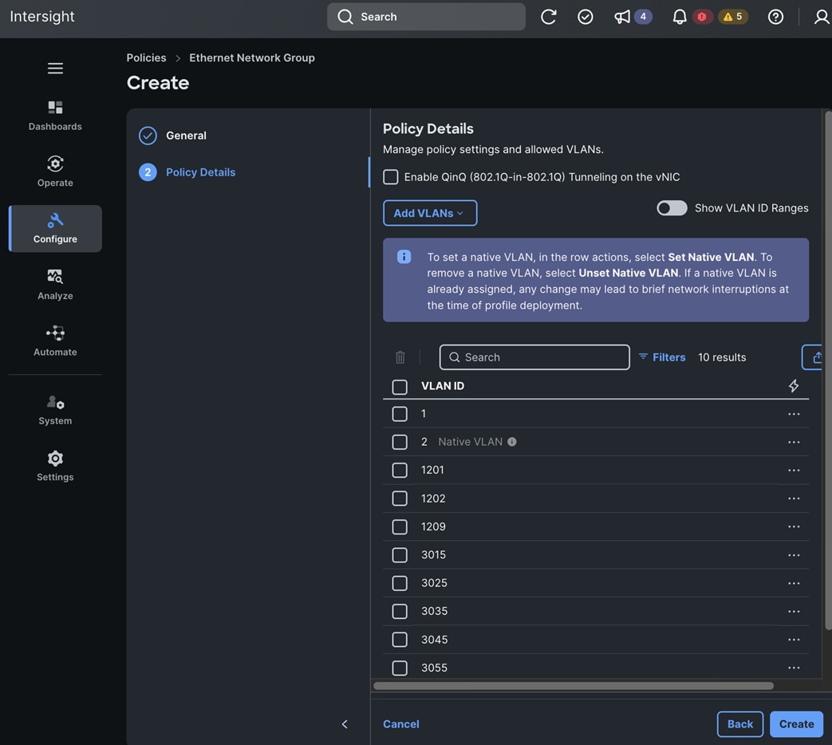Check the box for VLAN 1209
This screenshot has height=745, width=832.
(400, 527)
